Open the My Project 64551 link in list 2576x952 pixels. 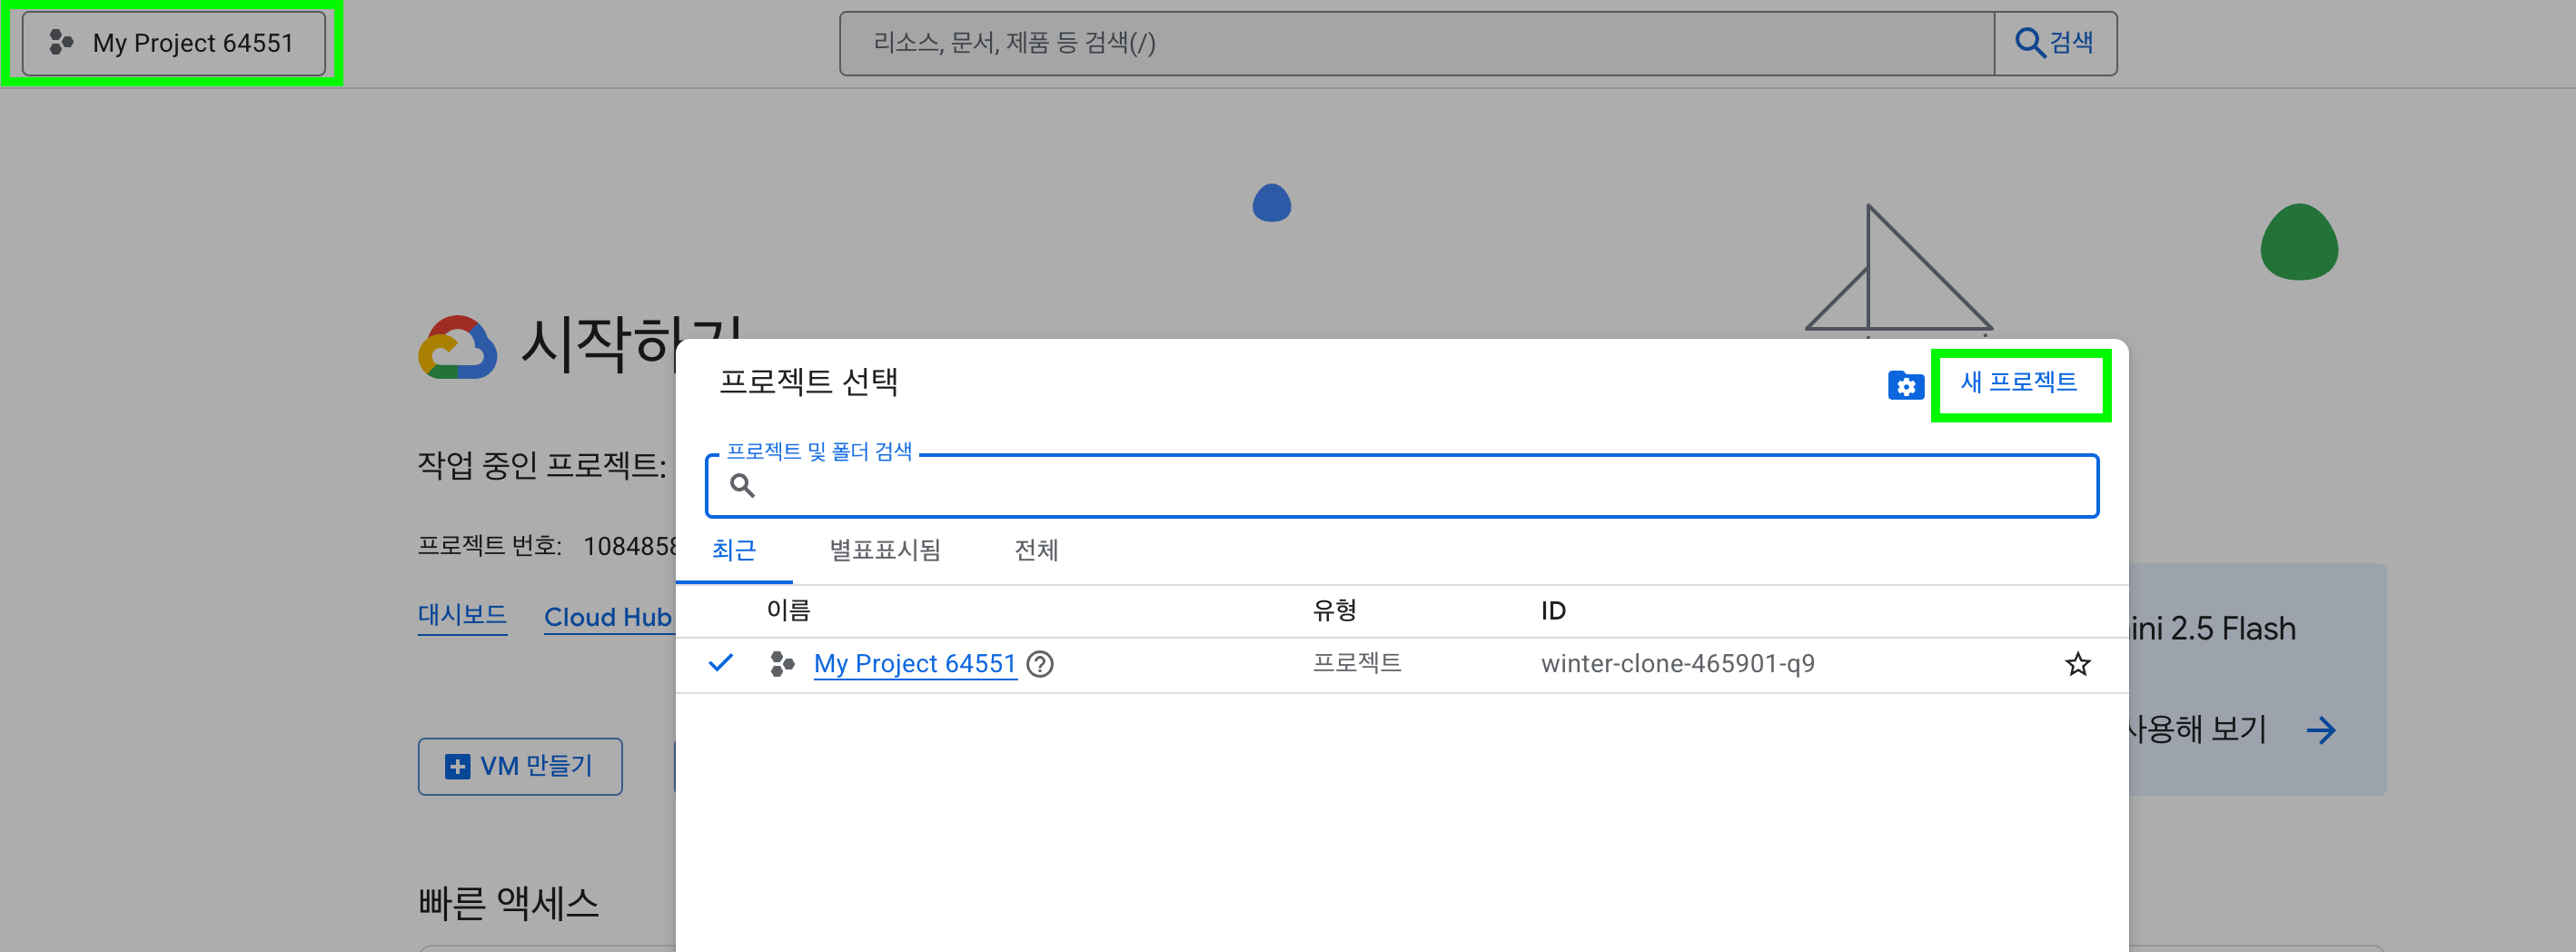click(914, 664)
